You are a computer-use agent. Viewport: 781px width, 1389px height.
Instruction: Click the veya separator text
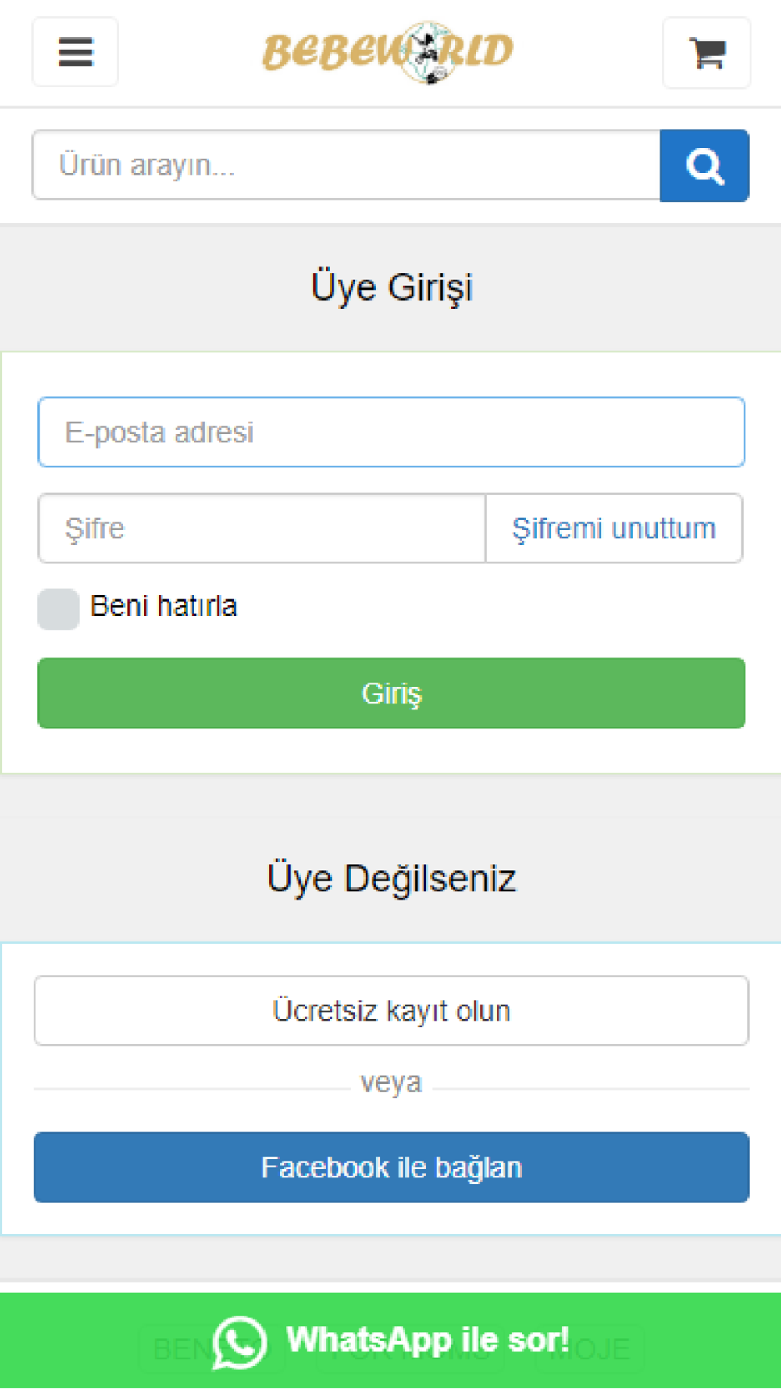click(391, 1082)
